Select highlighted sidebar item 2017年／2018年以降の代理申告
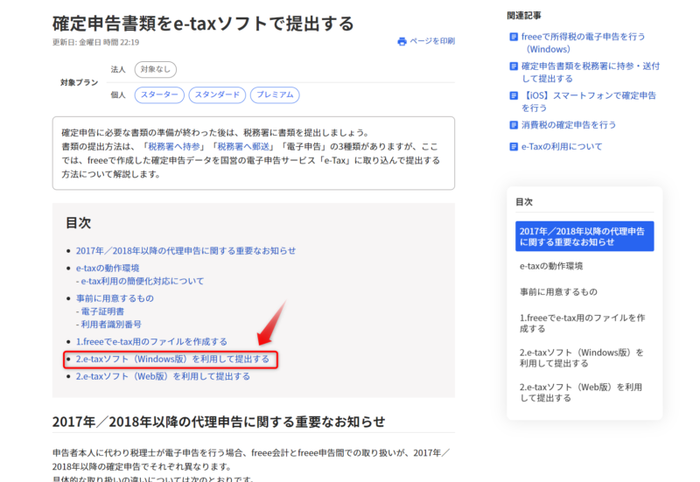 pyautogui.click(x=584, y=236)
